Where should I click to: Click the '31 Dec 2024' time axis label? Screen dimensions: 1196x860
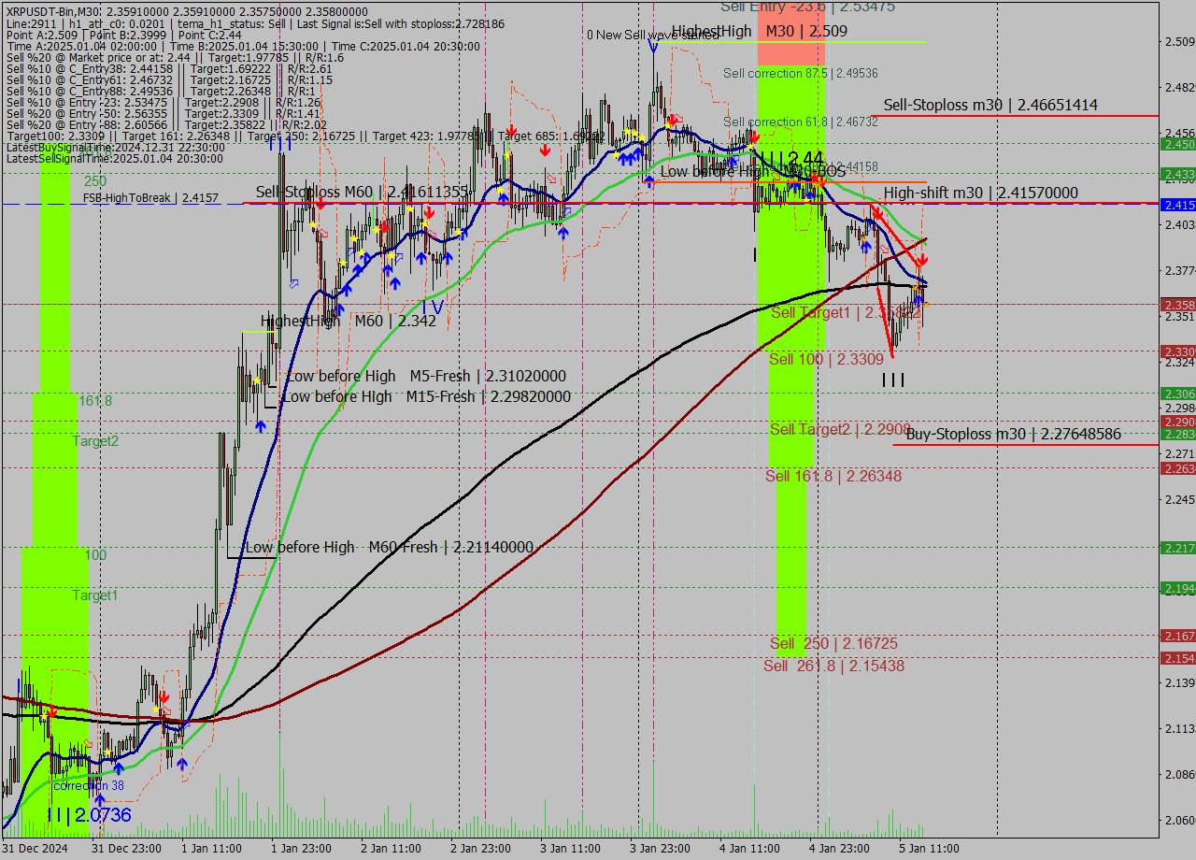pyautogui.click(x=36, y=849)
